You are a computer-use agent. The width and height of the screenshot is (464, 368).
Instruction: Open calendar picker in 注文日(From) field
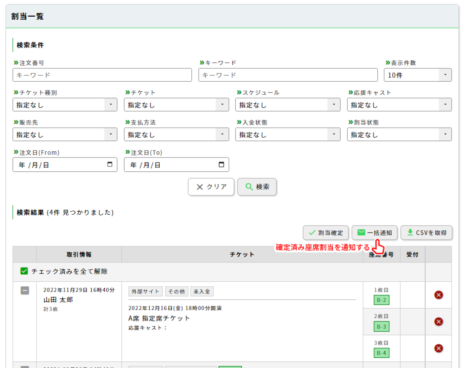(110, 164)
